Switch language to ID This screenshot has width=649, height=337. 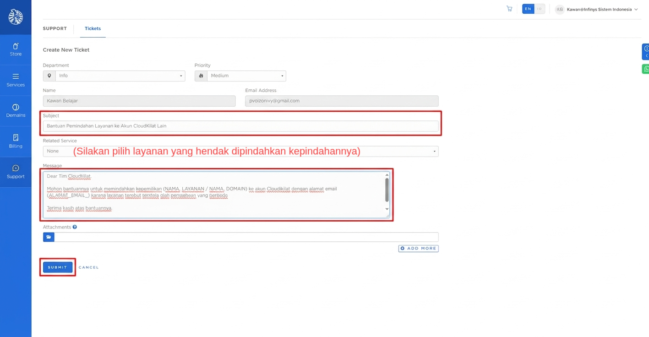540,9
